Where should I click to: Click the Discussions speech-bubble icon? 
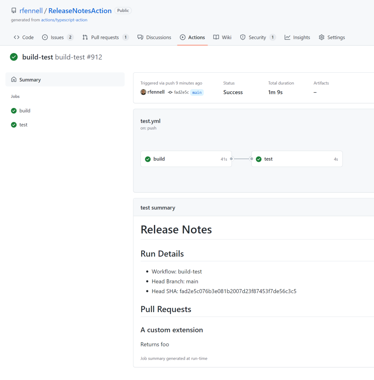tap(140, 37)
